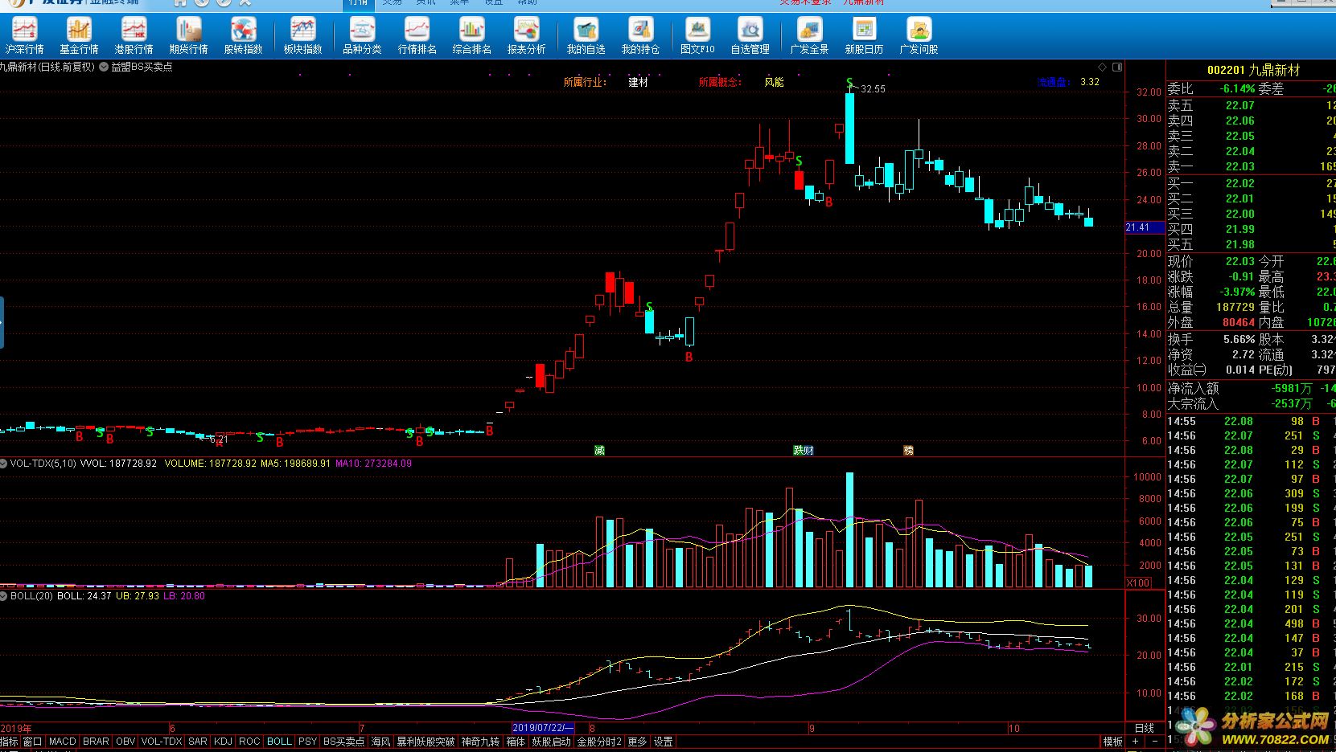This screenshot has width=1336, height=752.
Task: Click the 跌财 marker on chart bottom
Action: (804, 451)
